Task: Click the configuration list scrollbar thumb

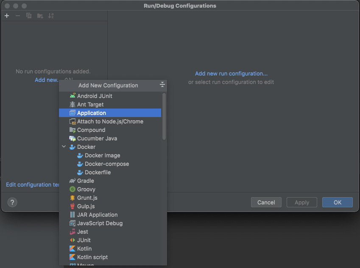Action: (x=164, y=116)
